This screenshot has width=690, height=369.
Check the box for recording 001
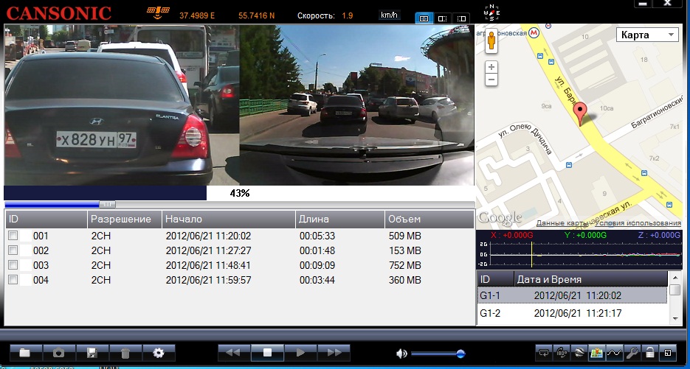(x=13, y=236)
